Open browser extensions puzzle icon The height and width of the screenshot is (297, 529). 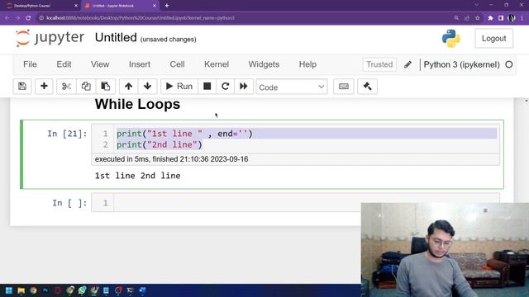490,18
